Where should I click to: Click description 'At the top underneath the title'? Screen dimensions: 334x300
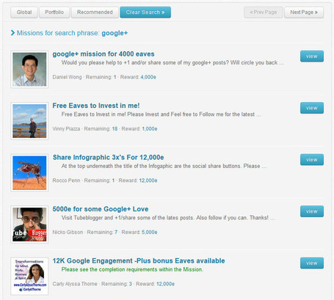click(x=164, y=166)
